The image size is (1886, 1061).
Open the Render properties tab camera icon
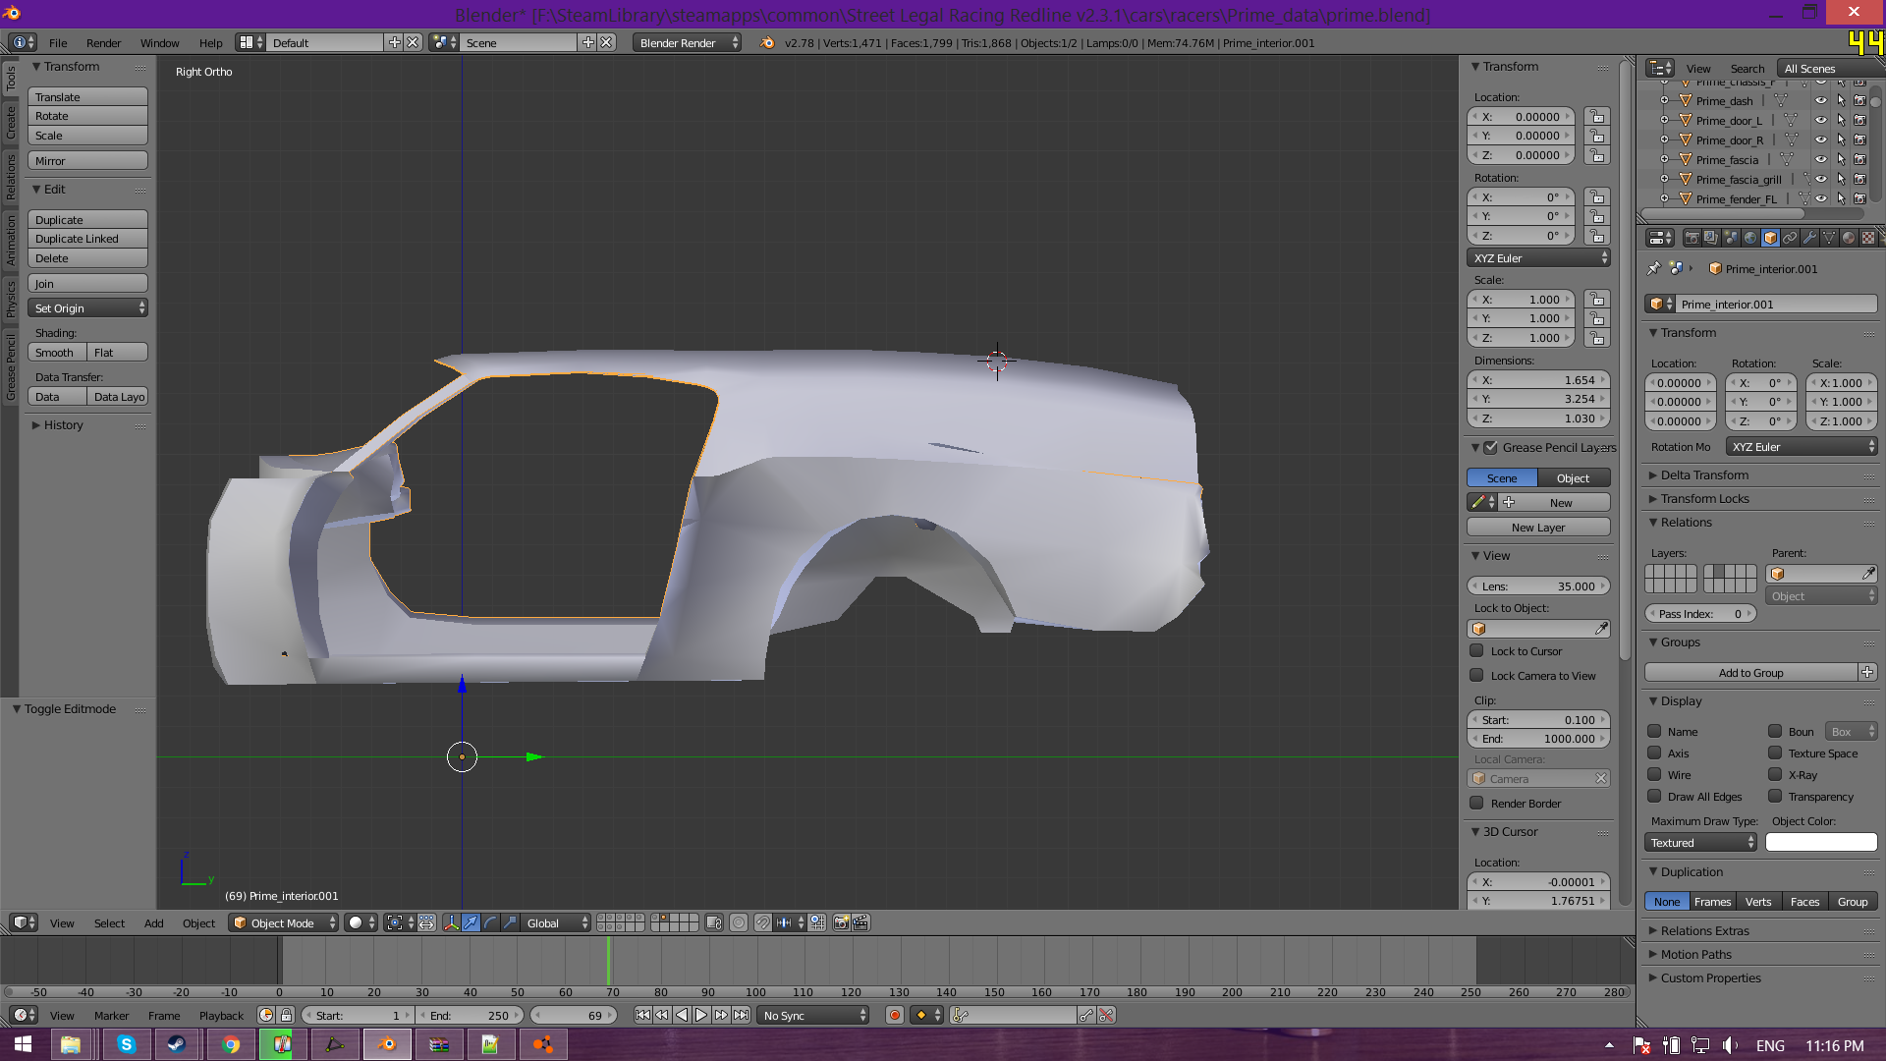coord(1692,238)
